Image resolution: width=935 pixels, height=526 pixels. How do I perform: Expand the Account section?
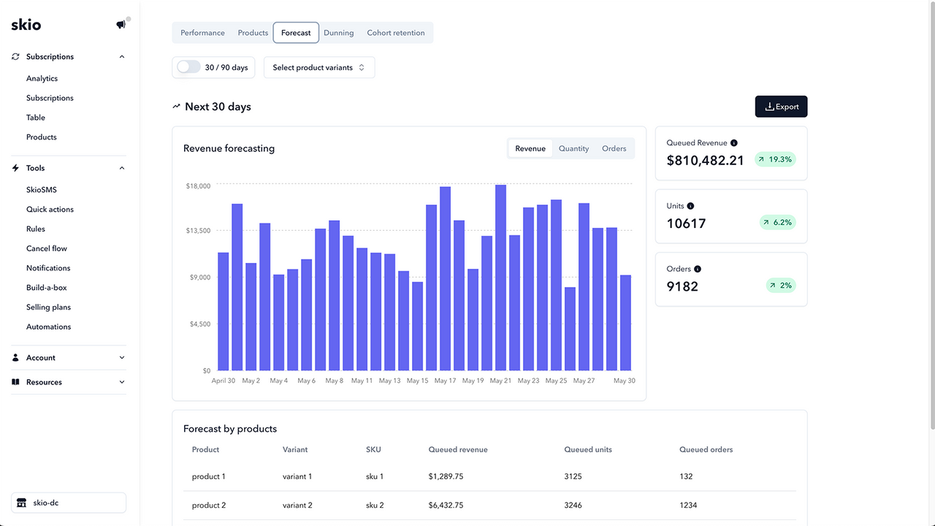[x=121, y=357]
